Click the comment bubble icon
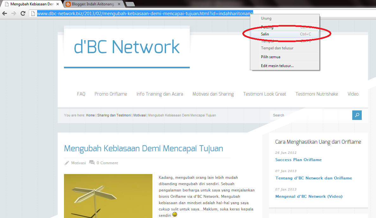 tap(92, 162)
